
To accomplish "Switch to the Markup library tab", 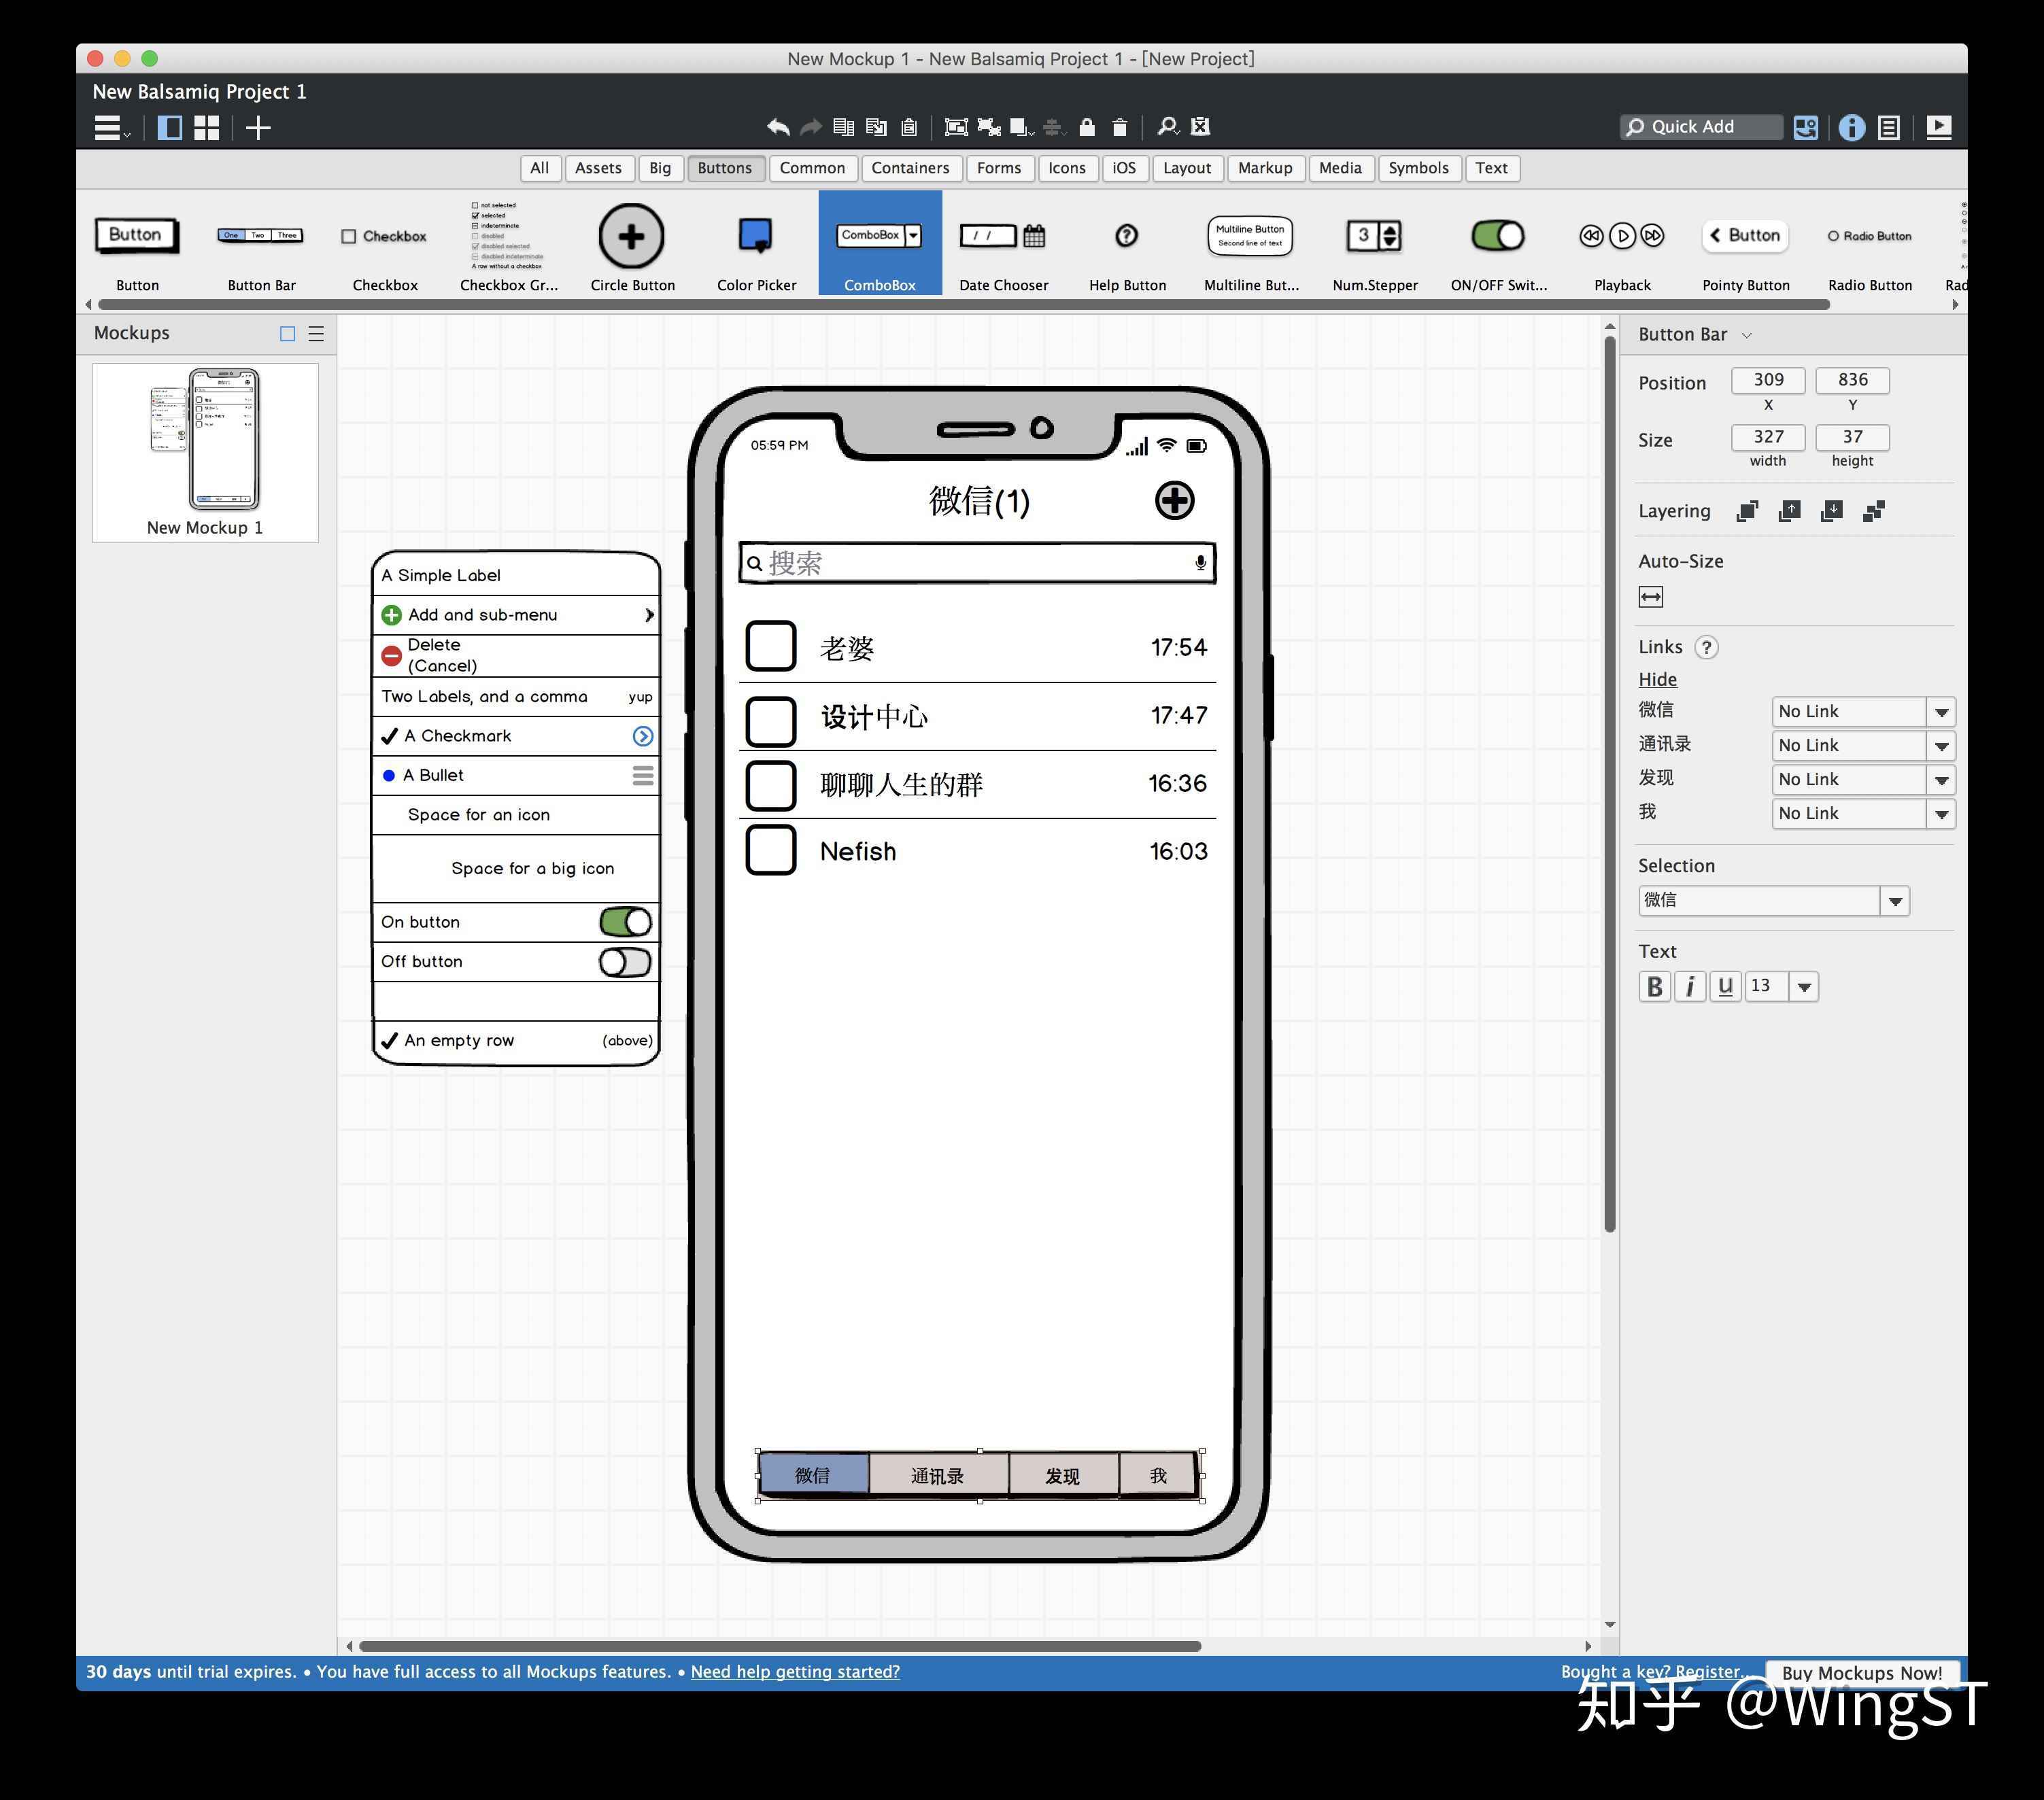I will pyautogui.click(x=1265, y=168).
